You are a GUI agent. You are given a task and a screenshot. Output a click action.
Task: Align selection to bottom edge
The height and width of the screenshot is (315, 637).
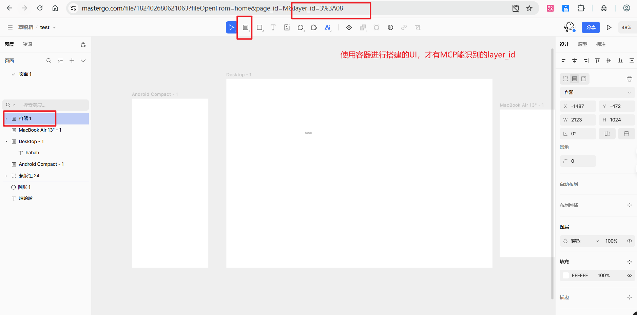[x=620, y=61]
